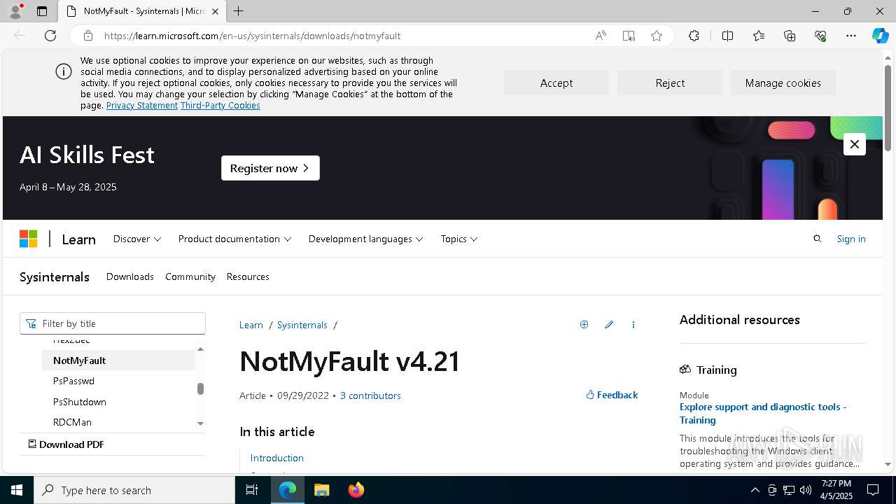Open Browser essentials
The height and width of the screenshot is (504, 896).
(x=820, y=36)
